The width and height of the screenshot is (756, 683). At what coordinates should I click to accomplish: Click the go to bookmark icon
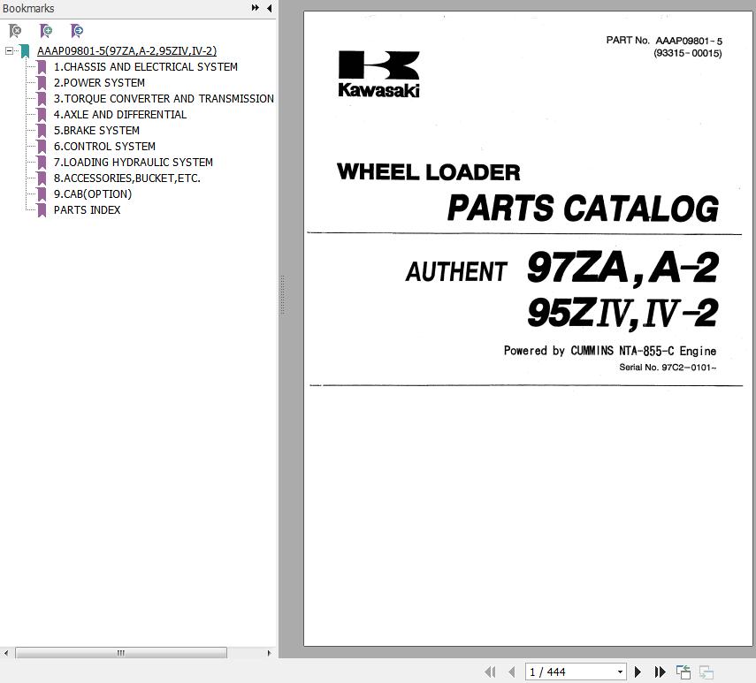click(x=77, y=31)
